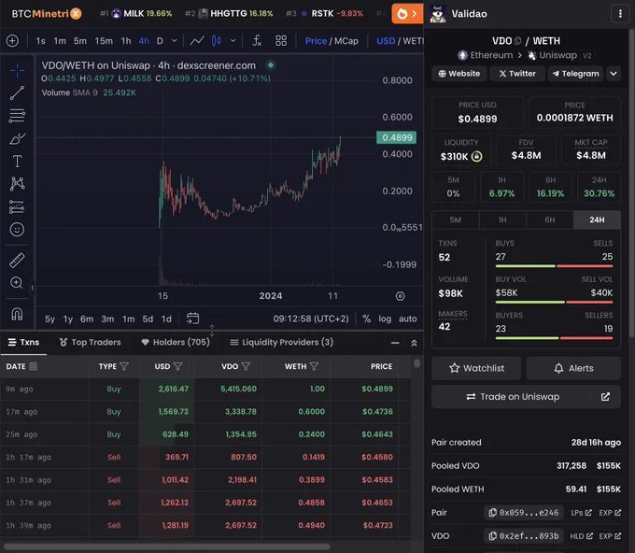Toggle log scale on chart
This screenshot has height=553, width=635.
point(385,319)
